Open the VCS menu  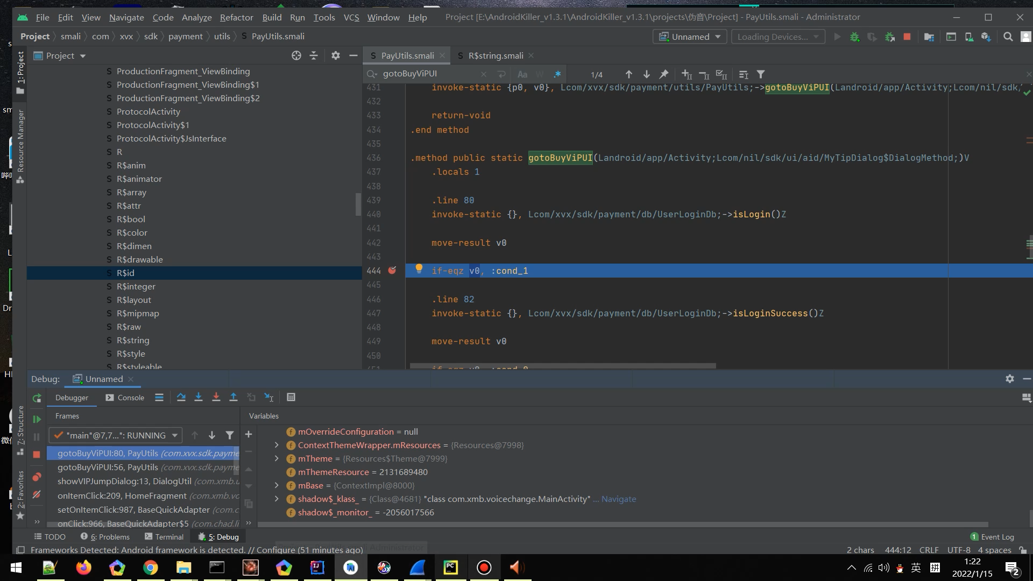click(x=351, y=17)
